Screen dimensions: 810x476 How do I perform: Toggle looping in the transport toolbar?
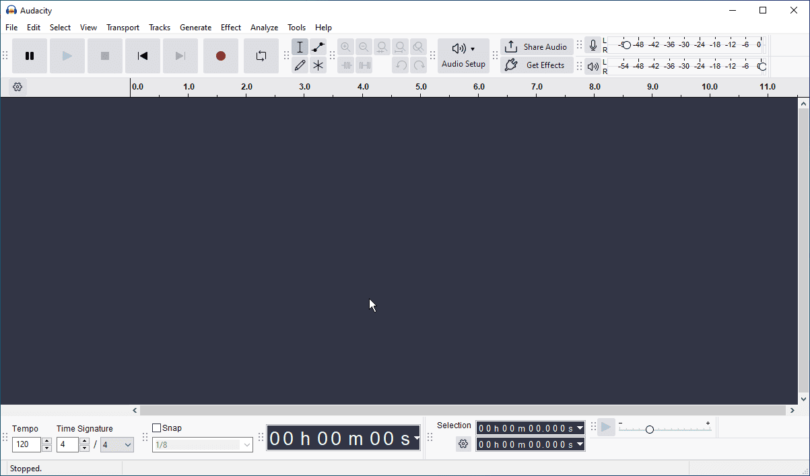pyautogui.click(x=261, y=57)
